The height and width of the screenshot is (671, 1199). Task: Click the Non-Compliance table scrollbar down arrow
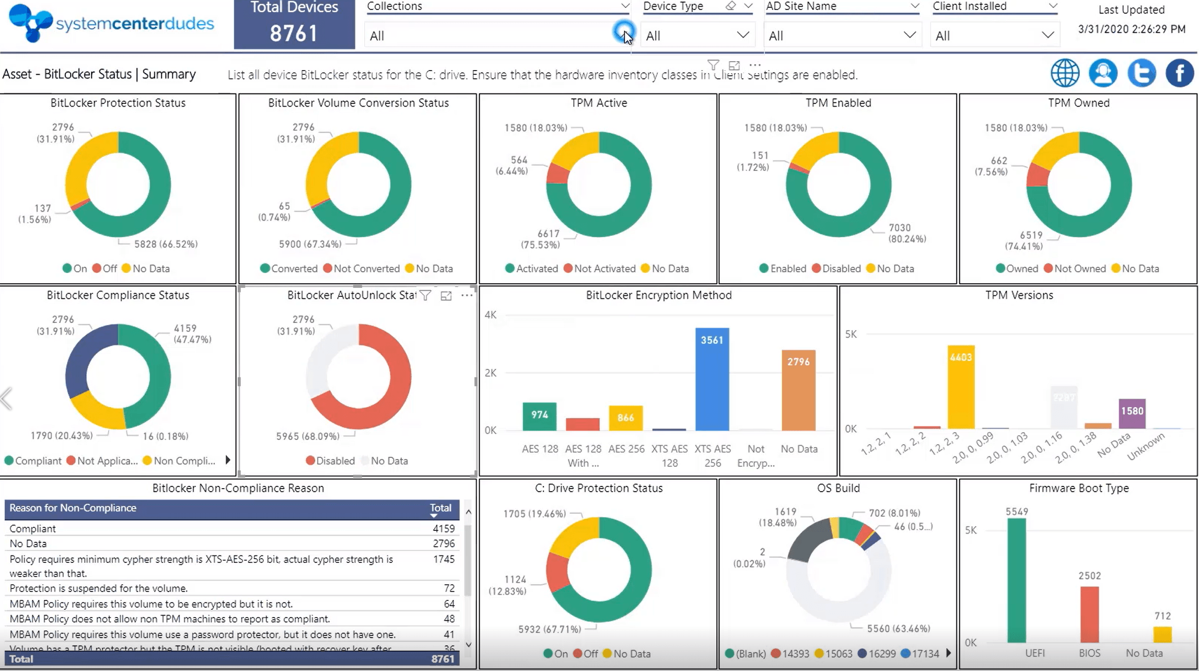(x=469, y=645)
